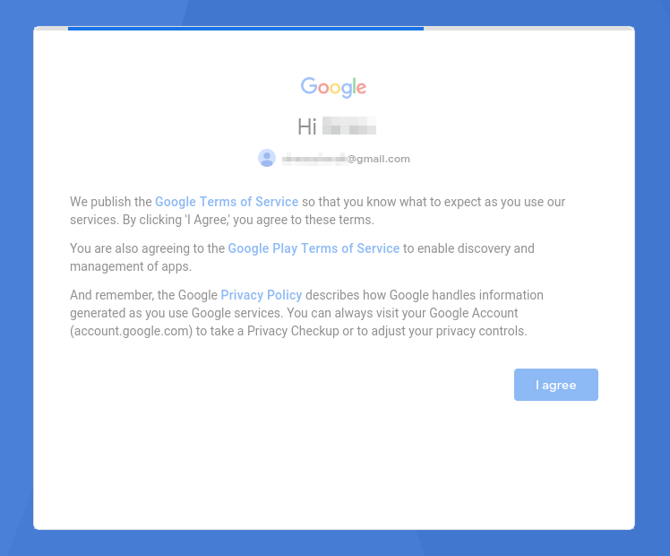Click 'You are also agreeing to the' text
This screenshot has width=670, height=556.
click(x=148, y=248)
